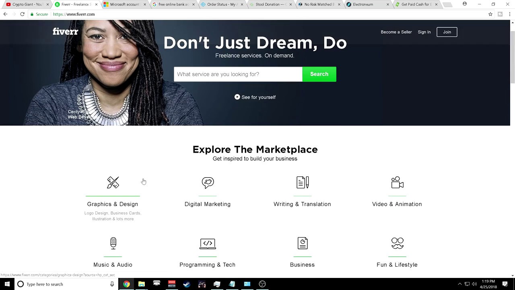Screen dimensions: 515x290
Task: Open the Cortana circle icon
Action: (21, 284)
